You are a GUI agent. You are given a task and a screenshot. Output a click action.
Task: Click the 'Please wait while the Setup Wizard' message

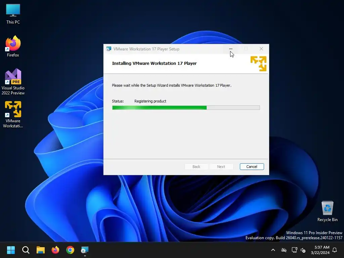[172, 85]
